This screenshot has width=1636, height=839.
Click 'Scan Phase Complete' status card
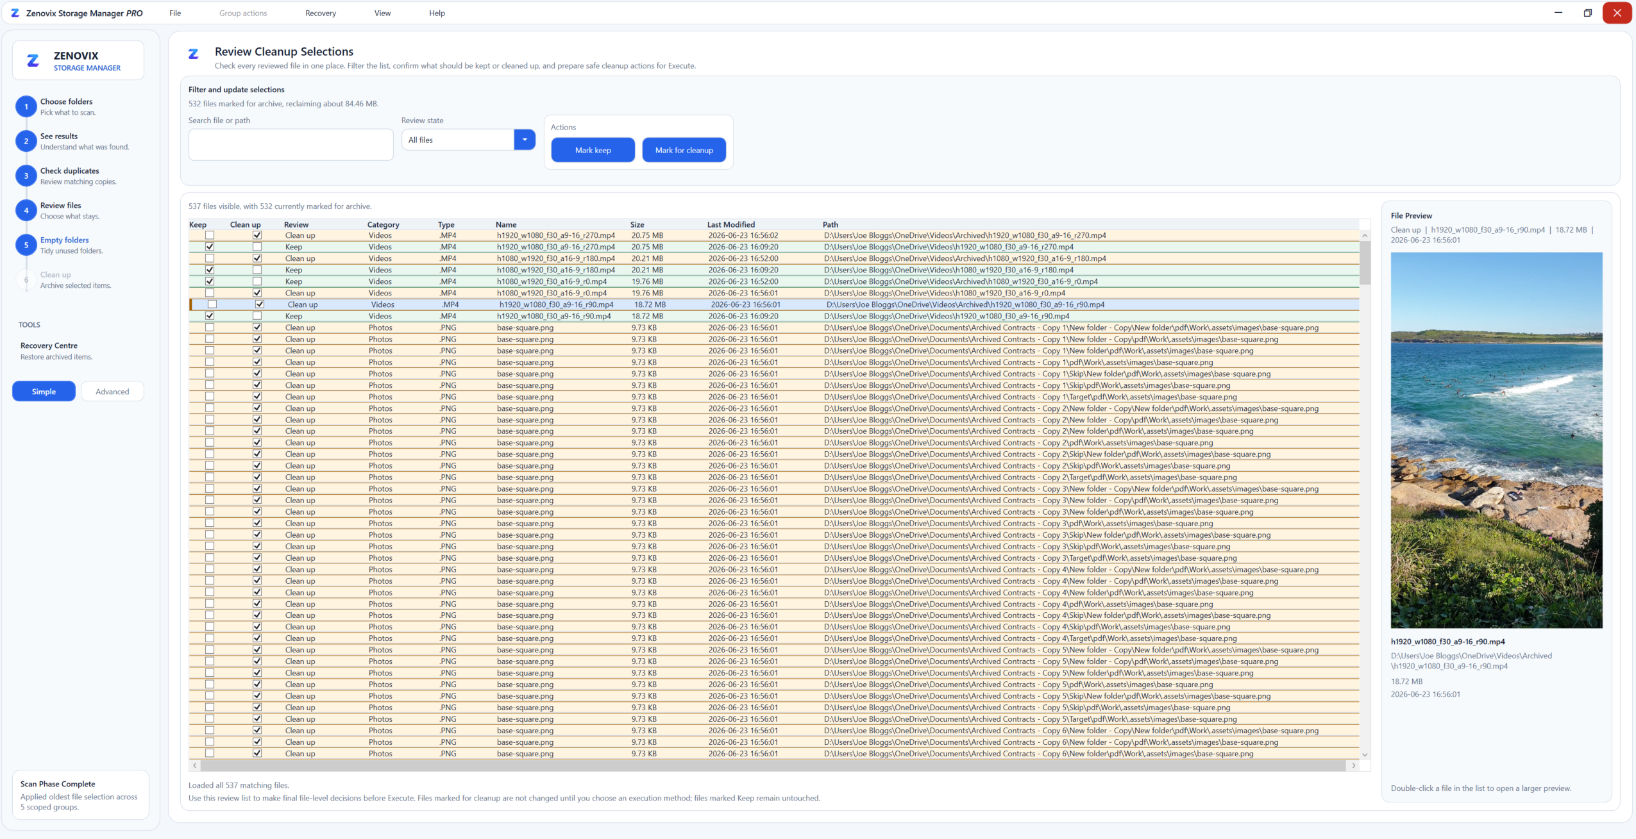[x=81, y=795]
